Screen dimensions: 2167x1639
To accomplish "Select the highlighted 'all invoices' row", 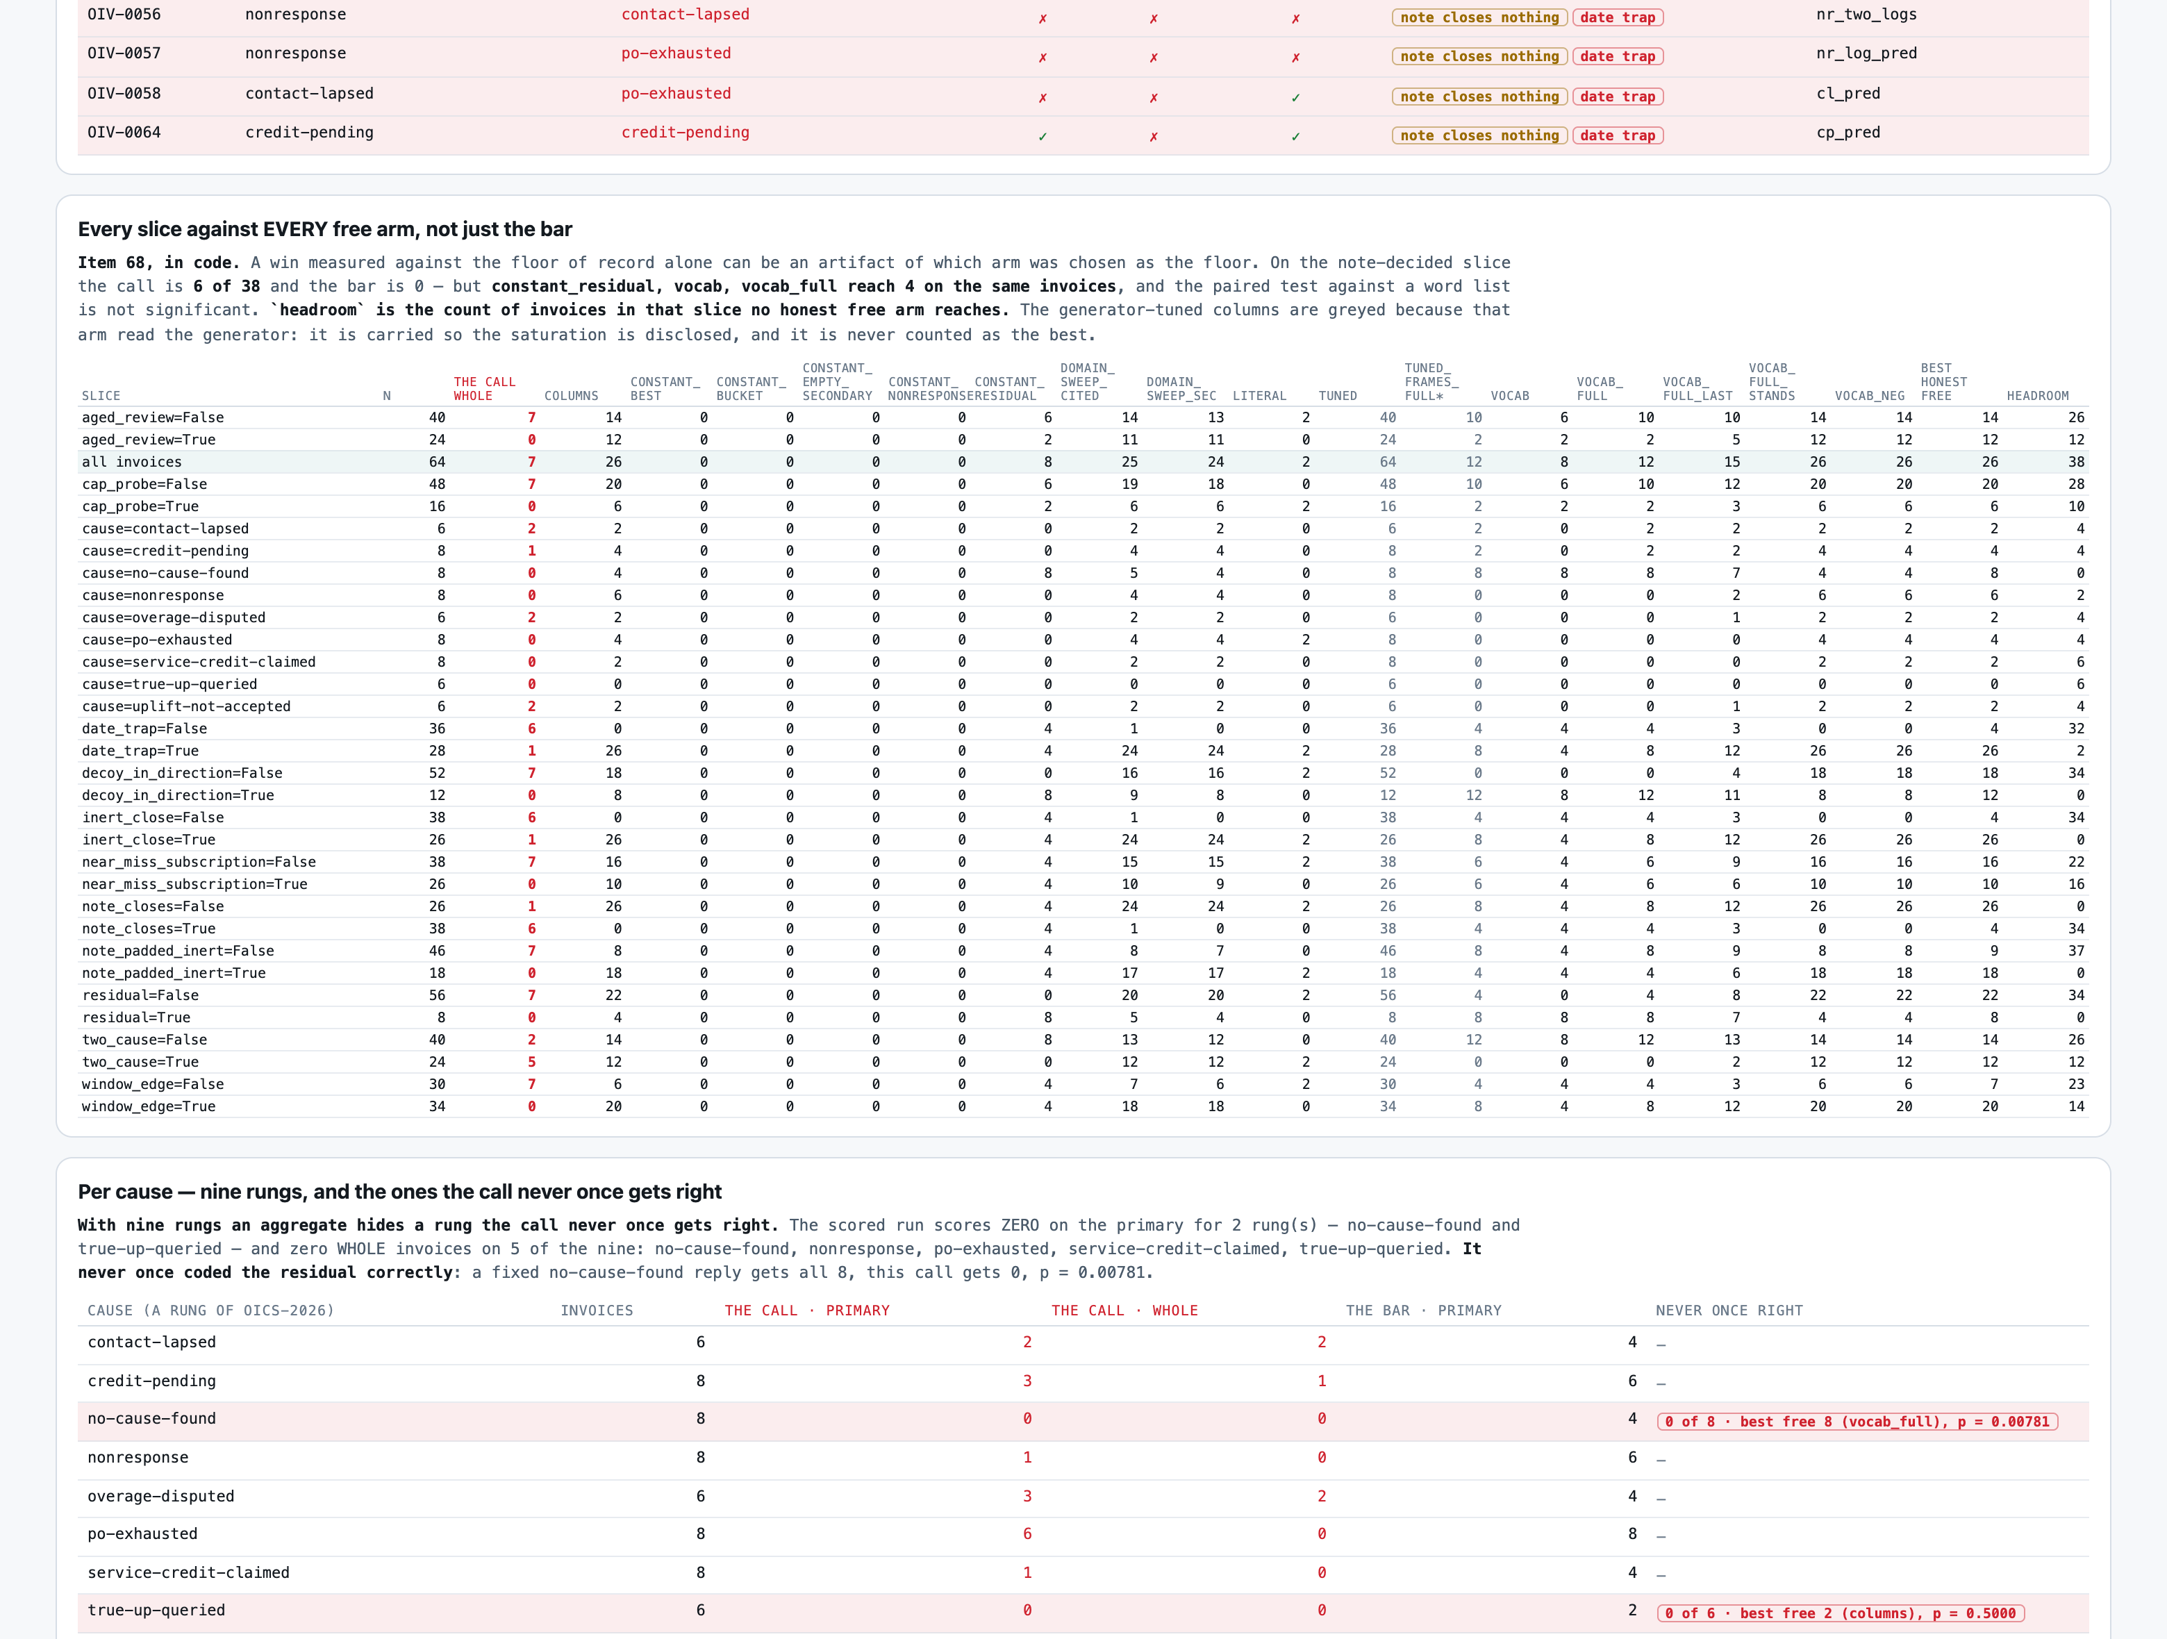I will [x=1083, y=461].
